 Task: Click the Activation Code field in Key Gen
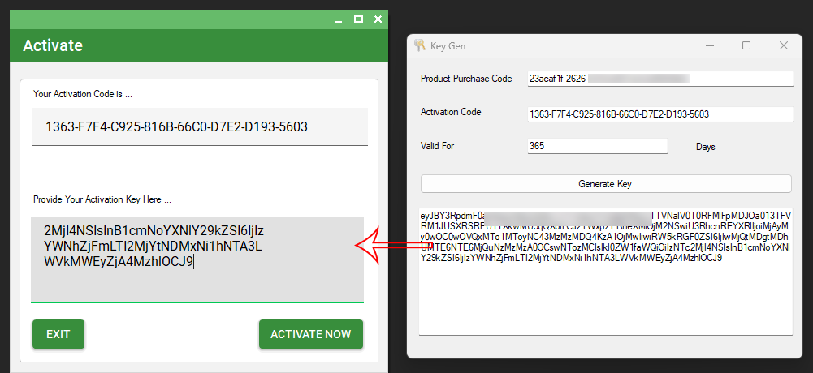[x=659, y=114]
